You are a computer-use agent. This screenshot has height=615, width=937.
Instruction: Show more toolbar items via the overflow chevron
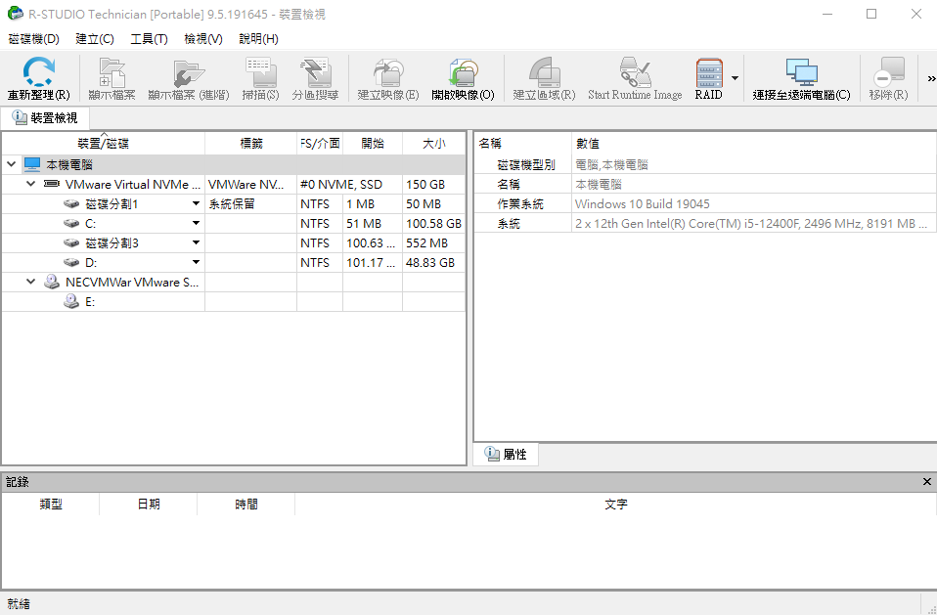(931, 79)
